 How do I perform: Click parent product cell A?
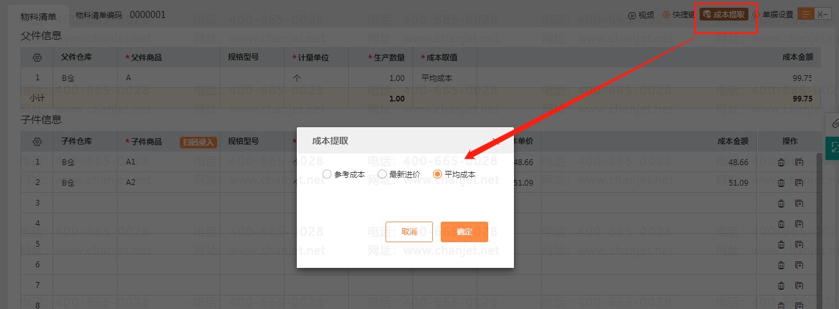click(168, 78)
